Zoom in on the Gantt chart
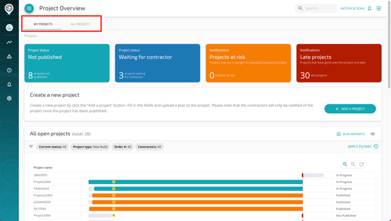 coord(345,164)
